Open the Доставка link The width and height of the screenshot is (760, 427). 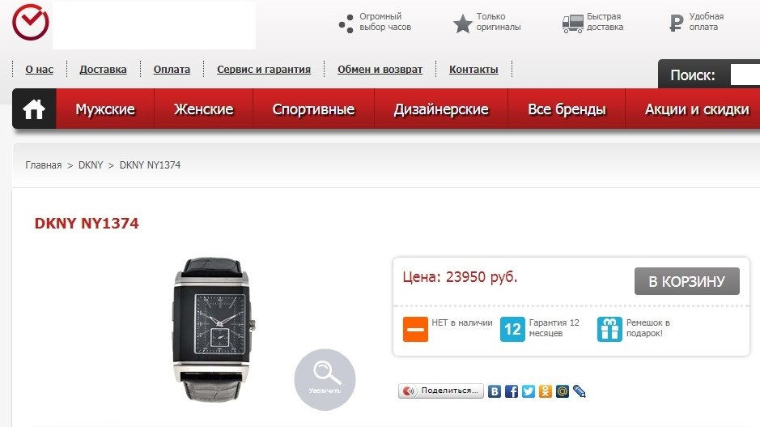(104, 70)
